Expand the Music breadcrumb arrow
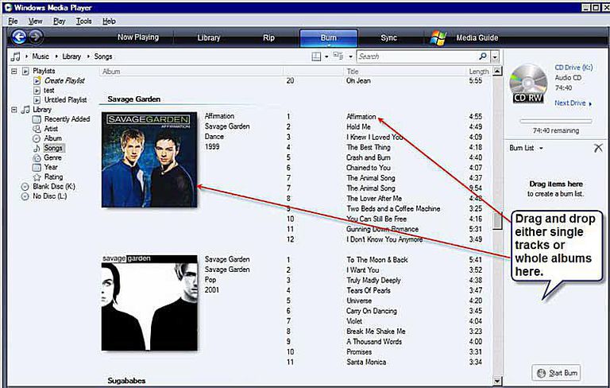The image size is (610, 388). pos(26,56)
